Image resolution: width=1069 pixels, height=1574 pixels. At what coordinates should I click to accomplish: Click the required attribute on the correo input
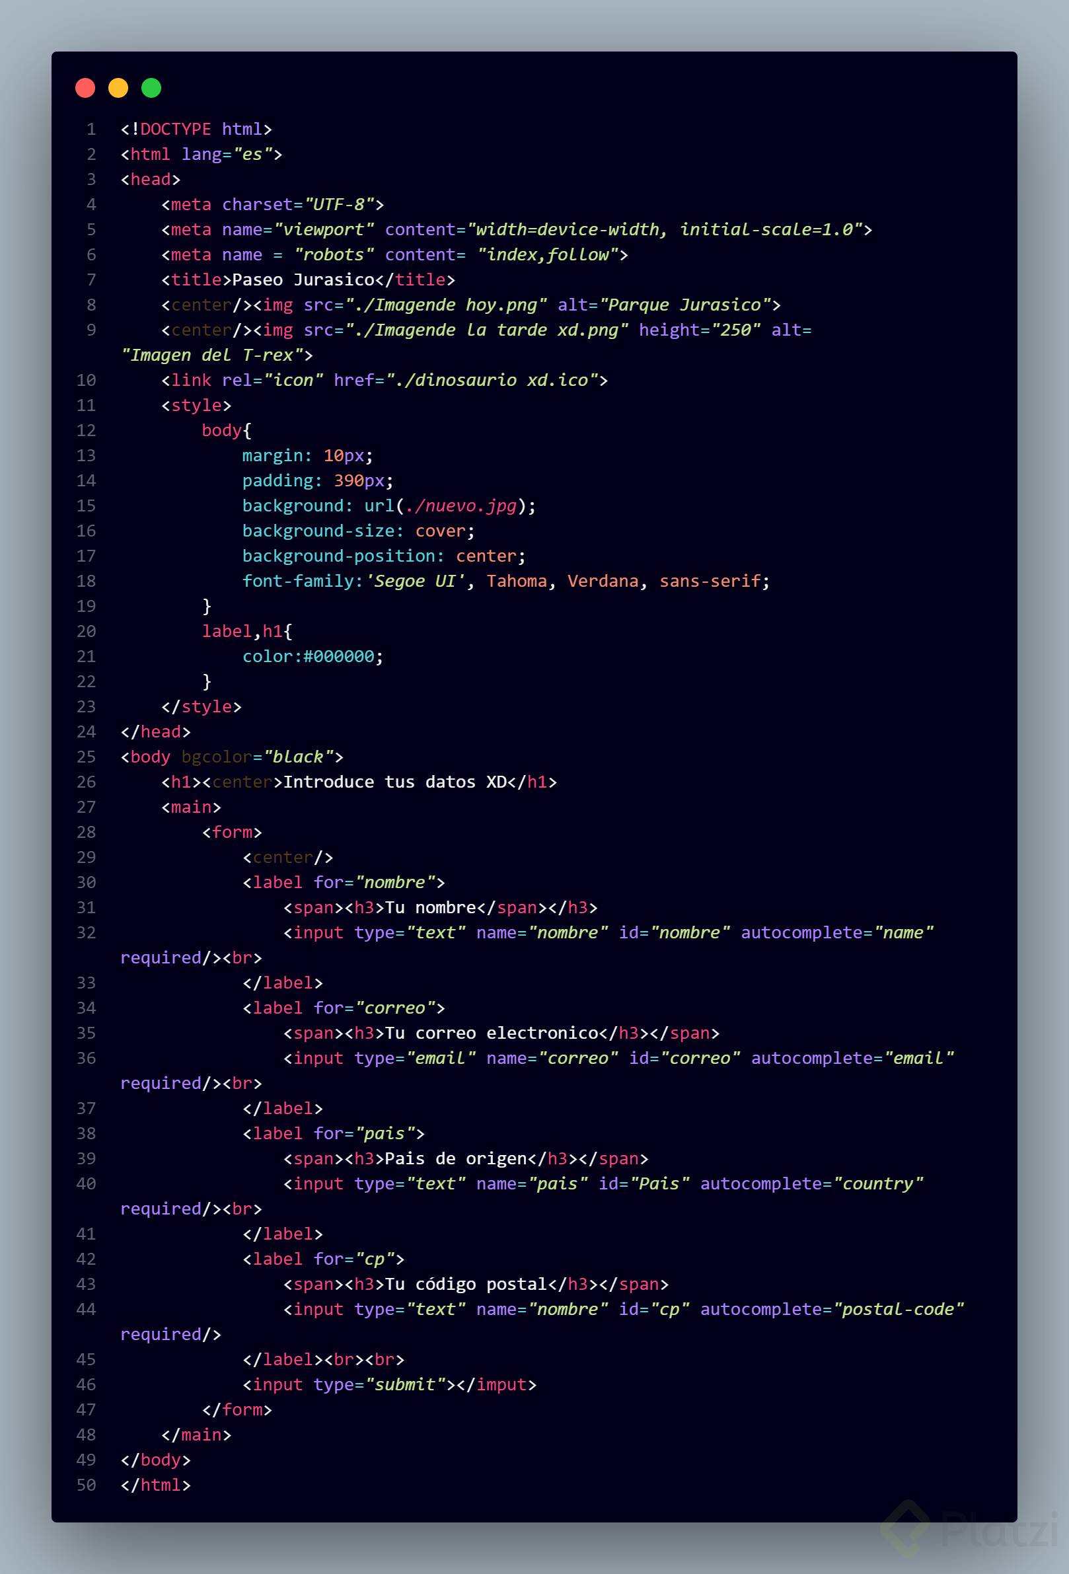[163, 1083]
